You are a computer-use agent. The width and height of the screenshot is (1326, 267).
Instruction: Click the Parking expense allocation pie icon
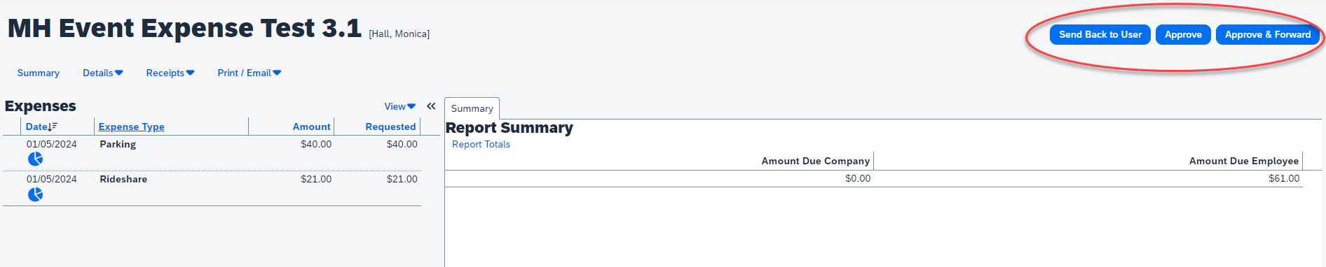[x=35, y=159]
